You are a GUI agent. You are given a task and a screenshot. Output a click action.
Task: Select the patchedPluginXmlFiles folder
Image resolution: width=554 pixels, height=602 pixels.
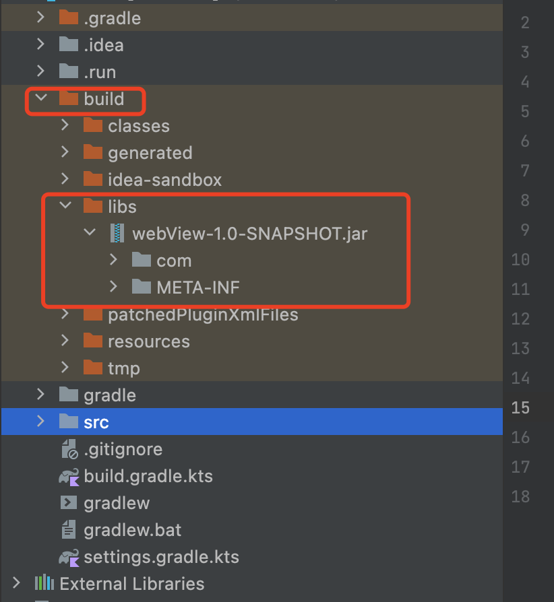(x=202, y=314)
